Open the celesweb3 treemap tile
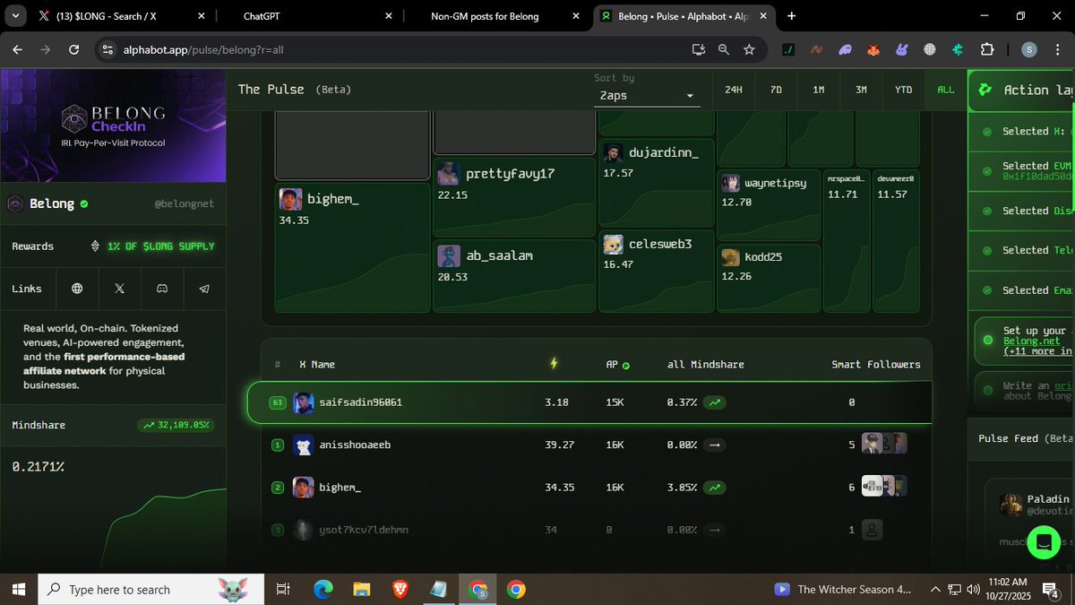The image size is (1075, 605). coord(657,272)
